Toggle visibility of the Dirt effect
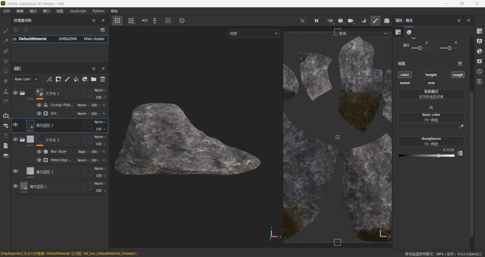Viewport: 485px width, 257px height. click(x=39, y=113)
